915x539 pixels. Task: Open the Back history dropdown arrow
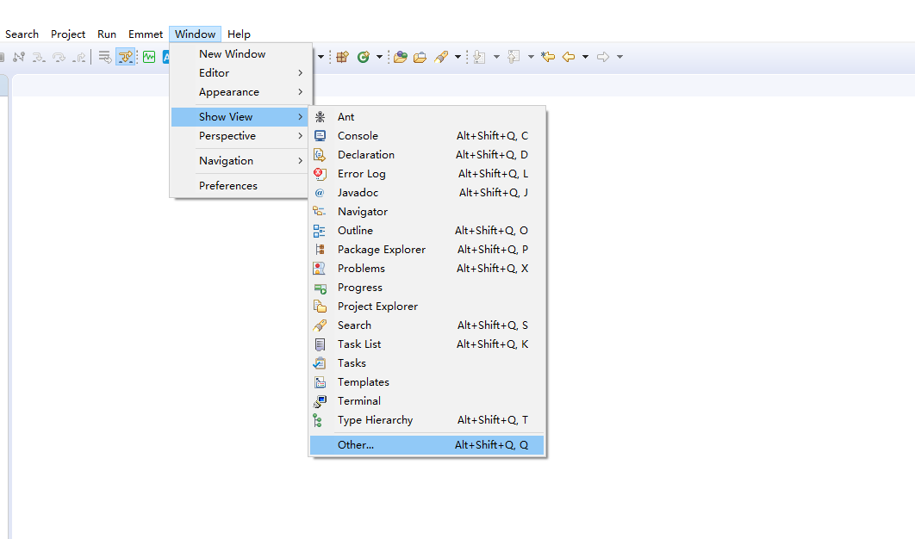click(585, 57)
